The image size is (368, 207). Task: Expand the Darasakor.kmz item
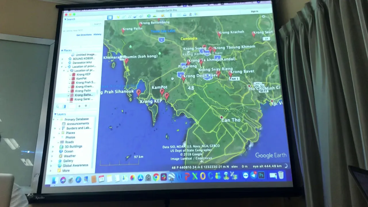click(x=62, y=63)
